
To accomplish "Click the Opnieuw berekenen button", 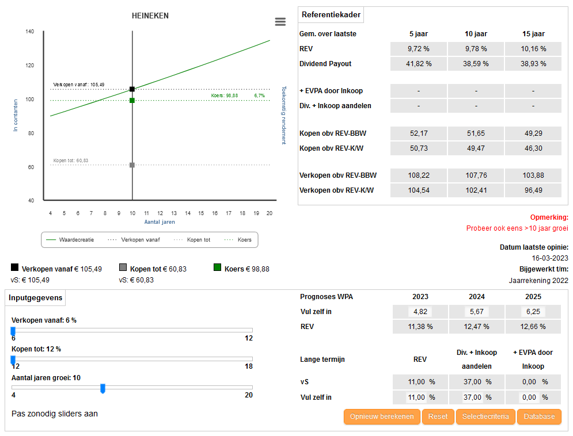I will click(382, 416).
